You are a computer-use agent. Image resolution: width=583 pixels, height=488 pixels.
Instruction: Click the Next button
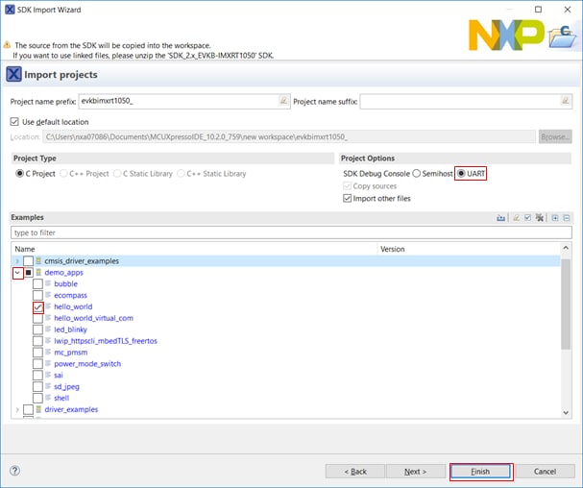click(x=415, y=472)
